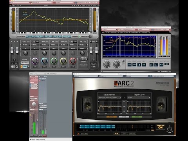Toggle the orange curve legend button in ARC 2

pyautogui.click(x=112, y=117)
